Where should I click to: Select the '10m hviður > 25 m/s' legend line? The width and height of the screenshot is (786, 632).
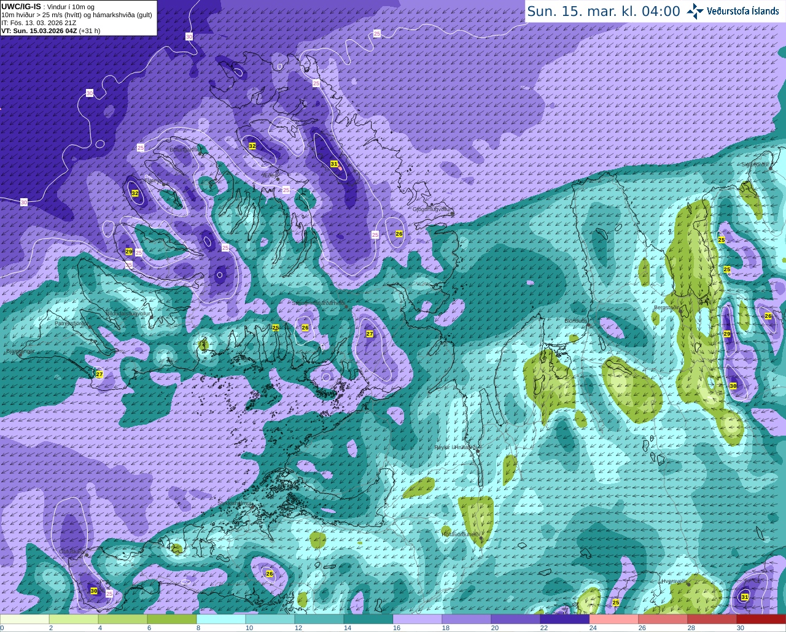(x=77, y=15)
